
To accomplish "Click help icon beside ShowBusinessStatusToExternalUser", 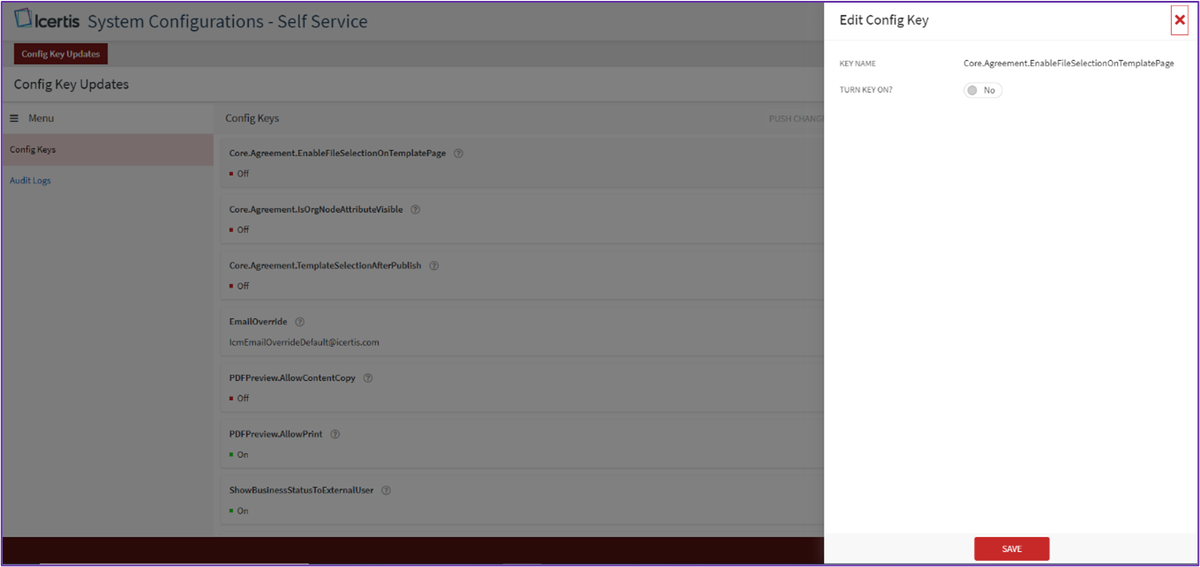I will click(386, 490).
